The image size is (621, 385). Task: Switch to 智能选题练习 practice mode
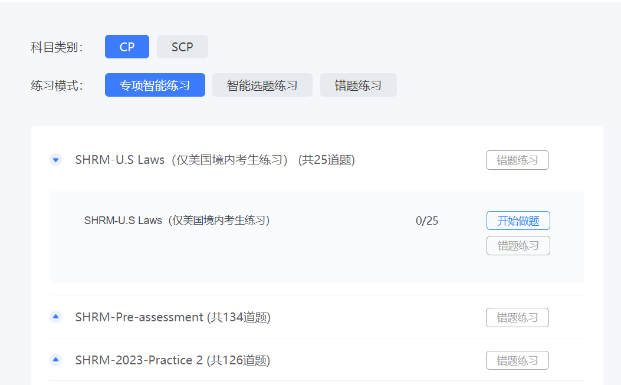click(x=262, y=85)
